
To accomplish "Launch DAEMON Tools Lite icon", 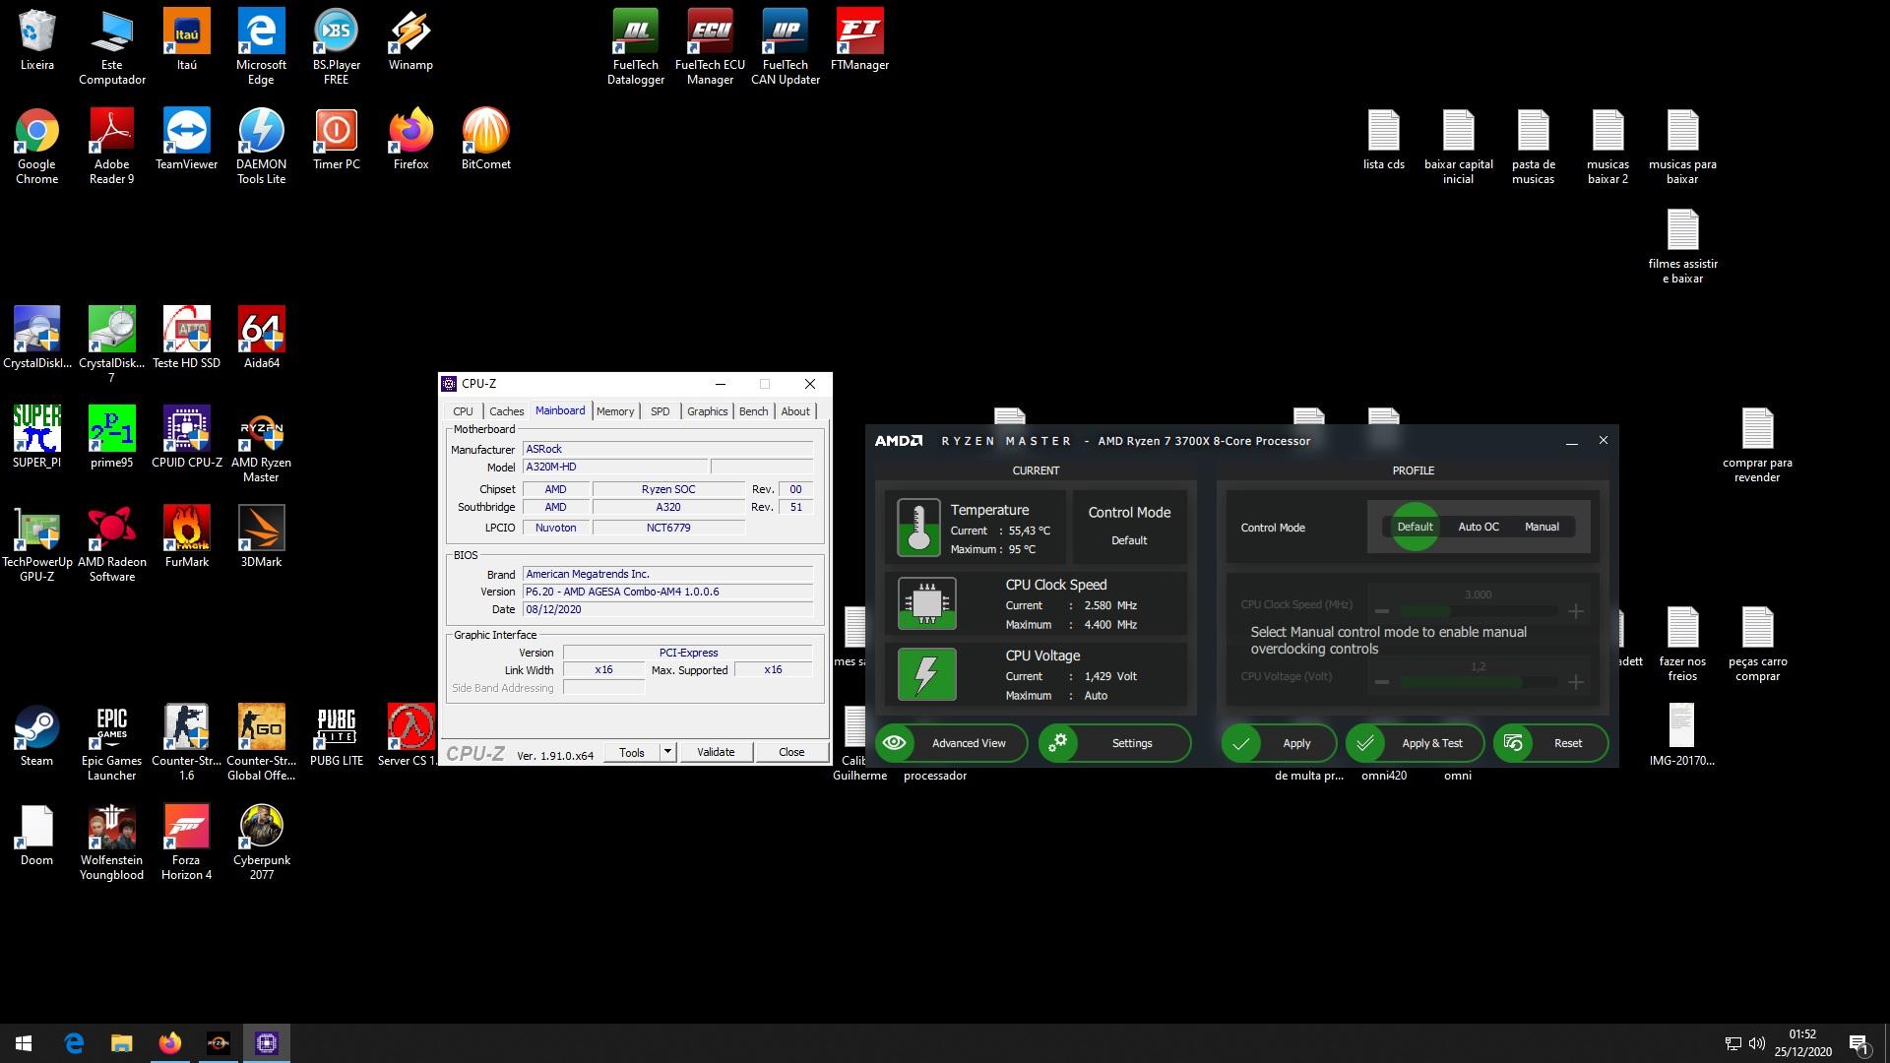I will pos(261,146).
